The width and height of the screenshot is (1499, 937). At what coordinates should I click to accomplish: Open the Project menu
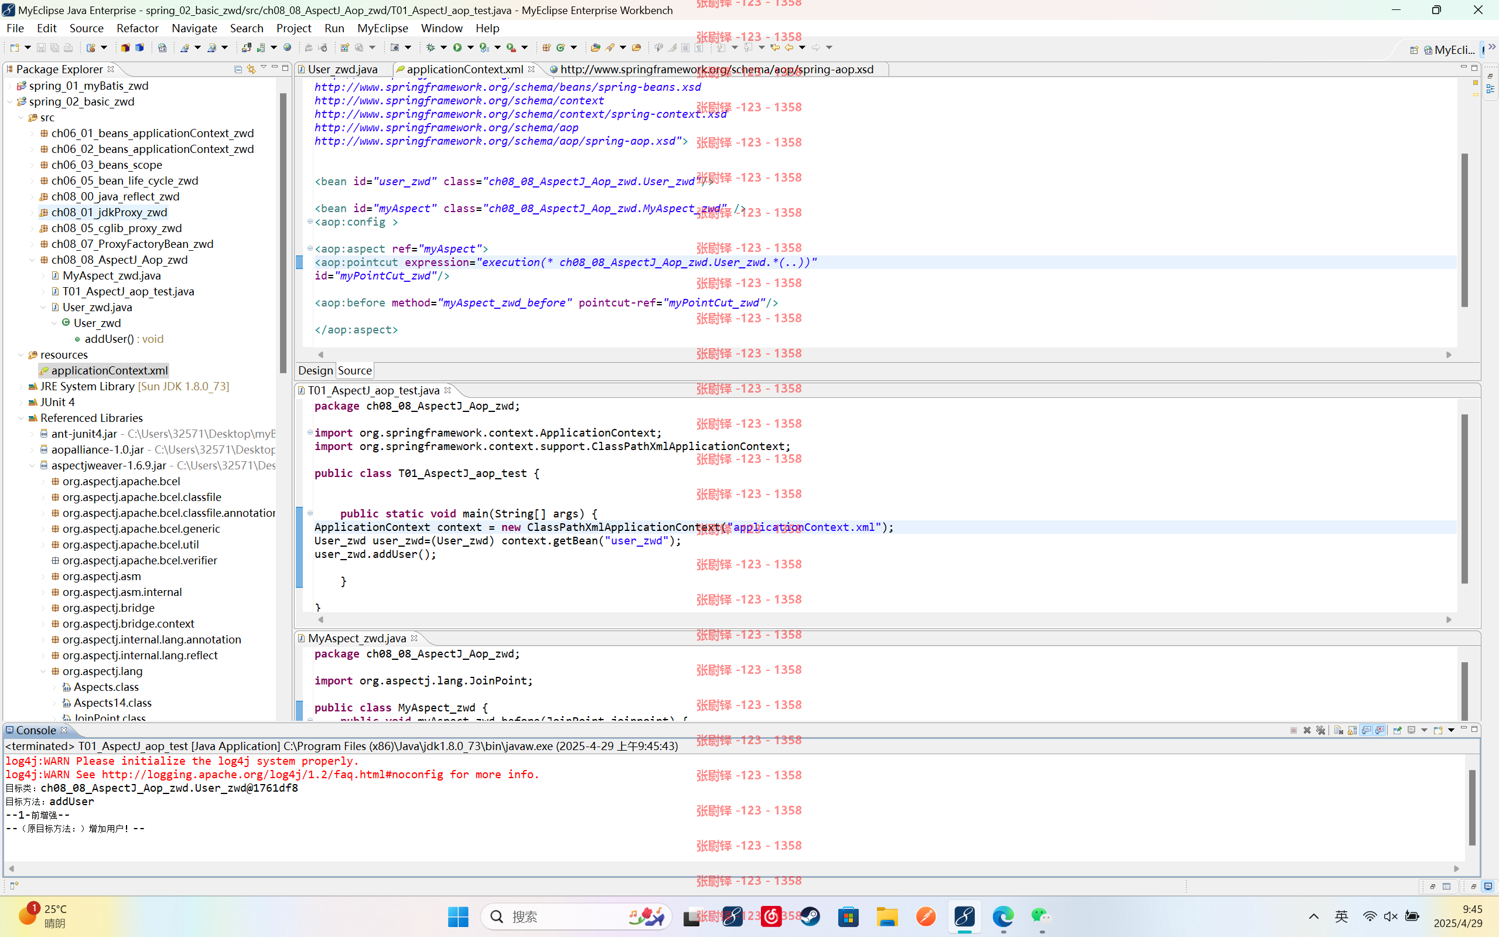(293, 28)
